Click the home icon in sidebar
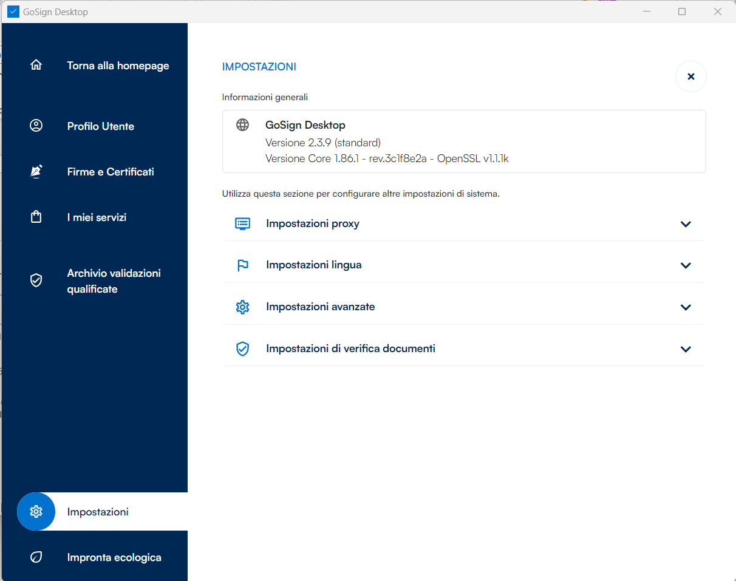The width and height of the screenshot is (736, 581). (x=36, y=65)
